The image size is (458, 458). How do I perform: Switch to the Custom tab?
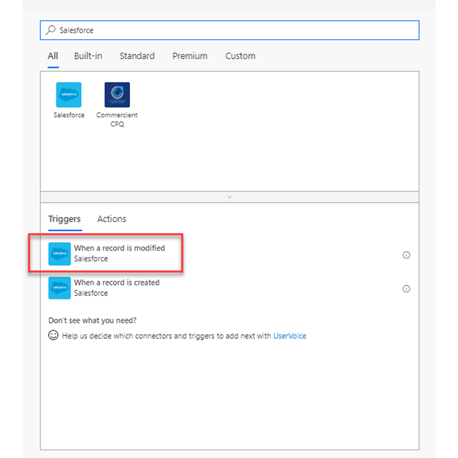[x=240, y=56]
